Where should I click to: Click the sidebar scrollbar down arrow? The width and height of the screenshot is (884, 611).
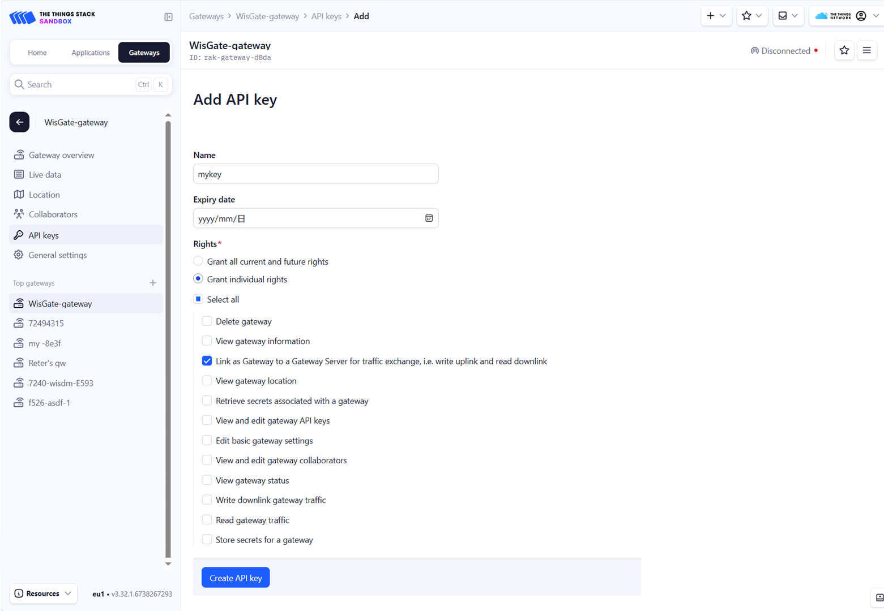tap(168, 563)
